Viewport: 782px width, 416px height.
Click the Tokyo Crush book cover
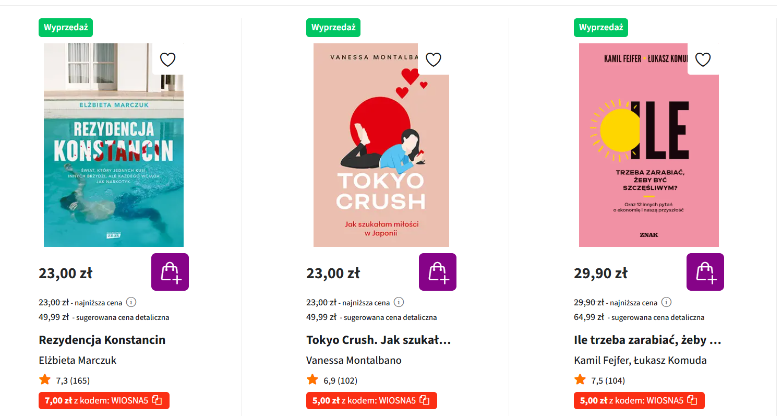(381, 157)
